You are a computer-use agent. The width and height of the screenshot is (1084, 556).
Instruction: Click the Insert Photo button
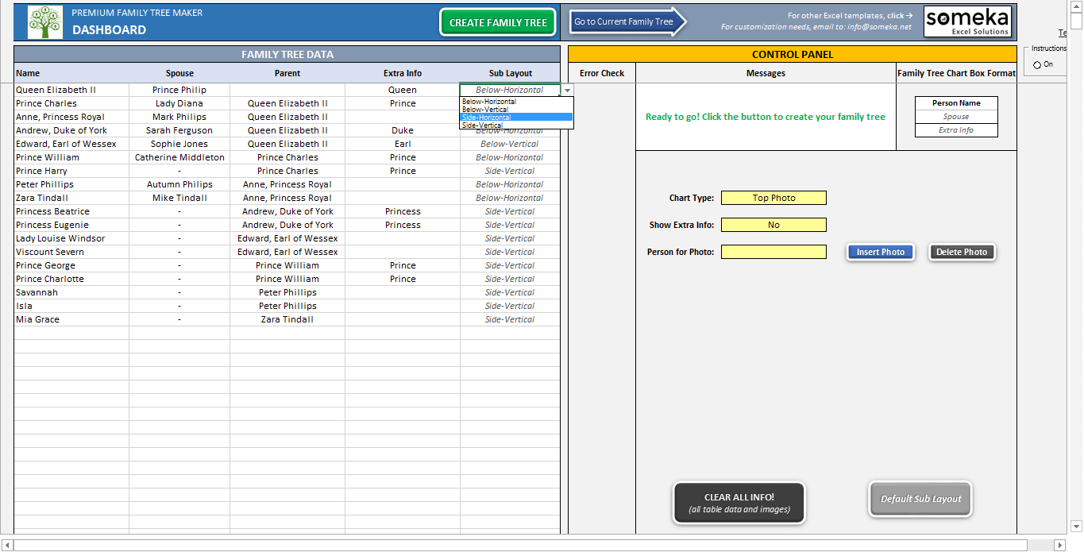(880, 252)
